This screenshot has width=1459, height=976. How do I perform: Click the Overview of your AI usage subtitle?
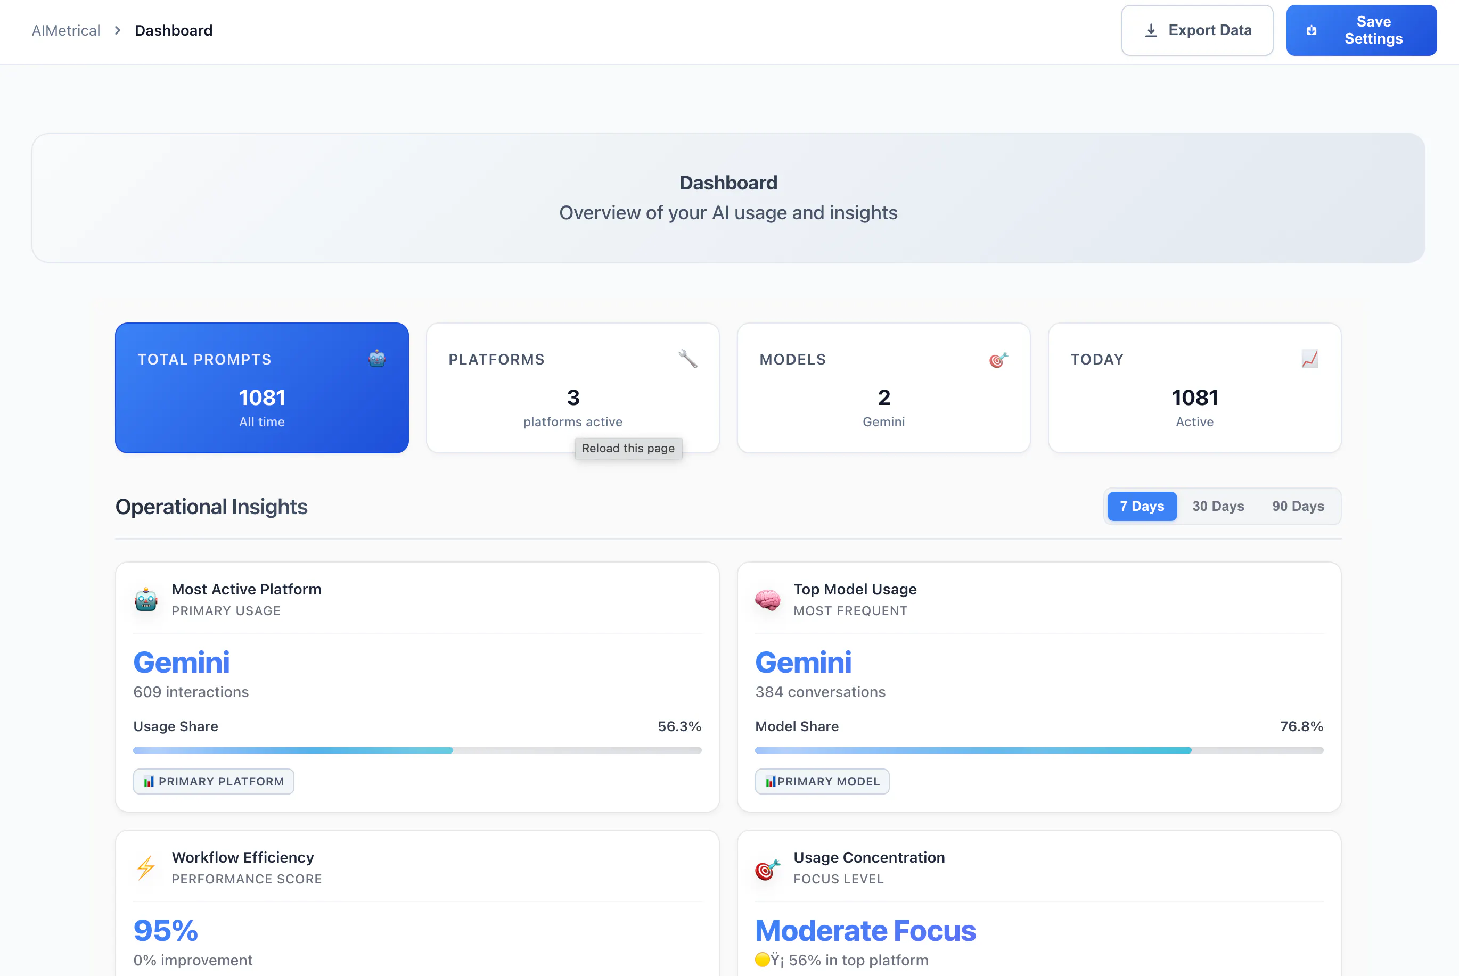point(728,213)
